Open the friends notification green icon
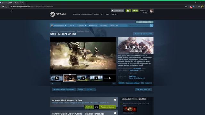The width and height of the screenshot is (205, 115). [128, 11]
